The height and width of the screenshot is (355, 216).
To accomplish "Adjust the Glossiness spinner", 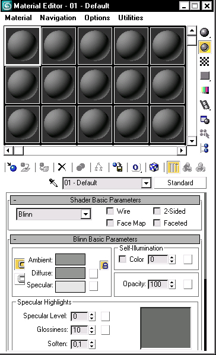I will click(92, 330).
